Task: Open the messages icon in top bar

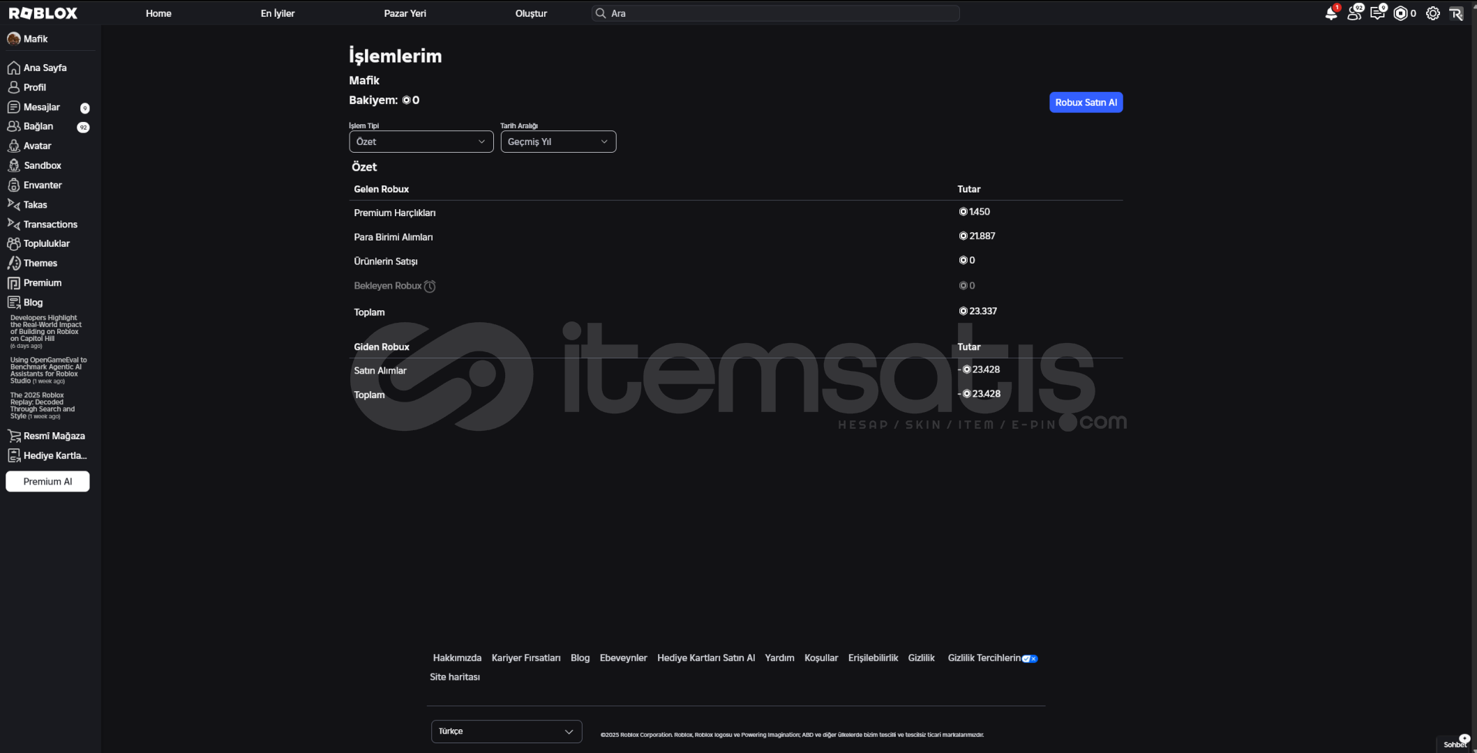Action: pos(1377,13)
